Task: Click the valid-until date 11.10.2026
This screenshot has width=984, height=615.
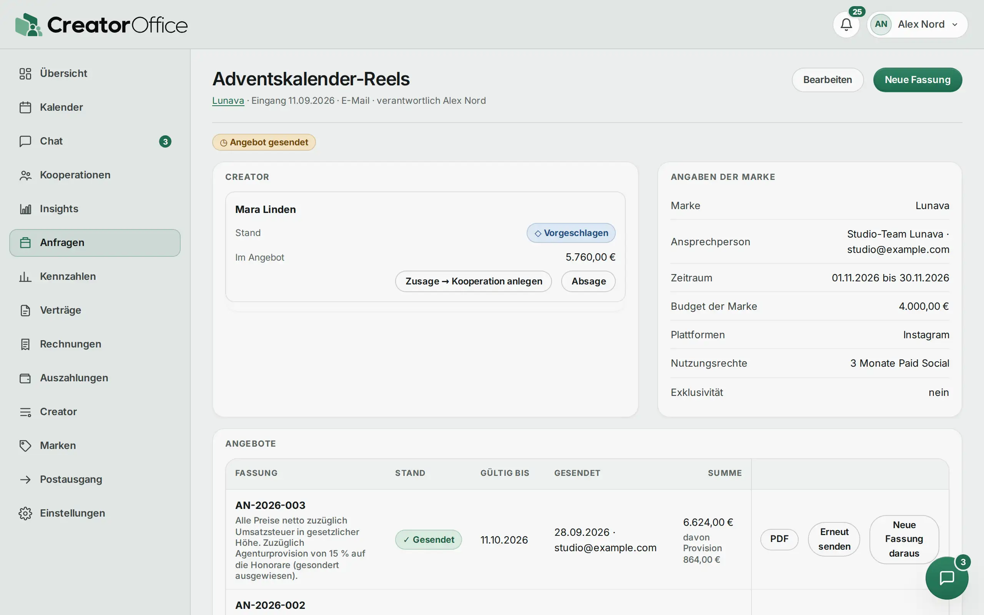Action: pos(504,540)
